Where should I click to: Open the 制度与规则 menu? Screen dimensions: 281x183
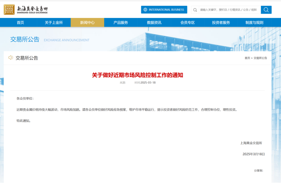tap(254, 23)
